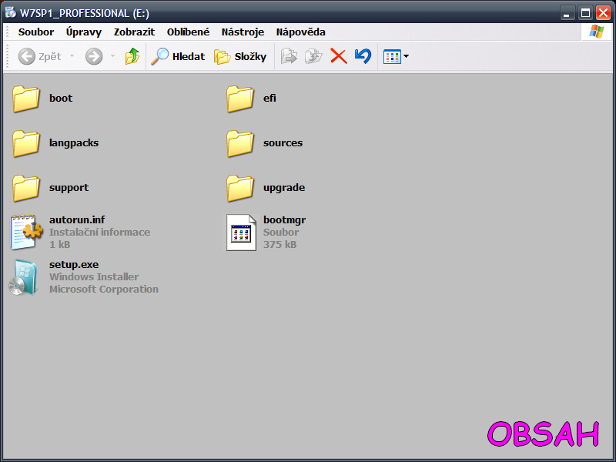The height and width of the screenshot is (462, 616).
Task: Select the bootmgr file icon
Action: [241, 233]
